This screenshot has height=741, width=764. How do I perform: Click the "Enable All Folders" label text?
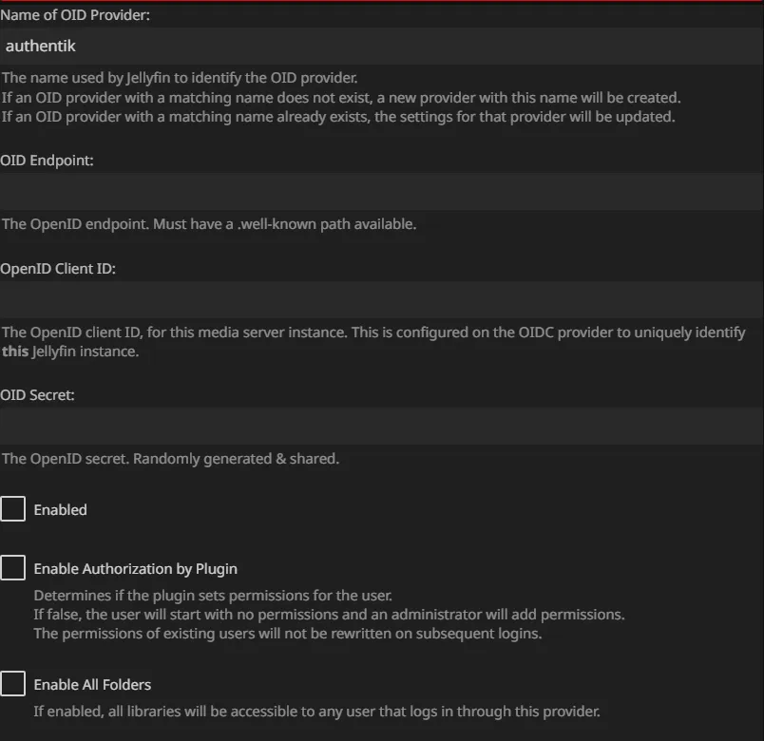point(92,685)
